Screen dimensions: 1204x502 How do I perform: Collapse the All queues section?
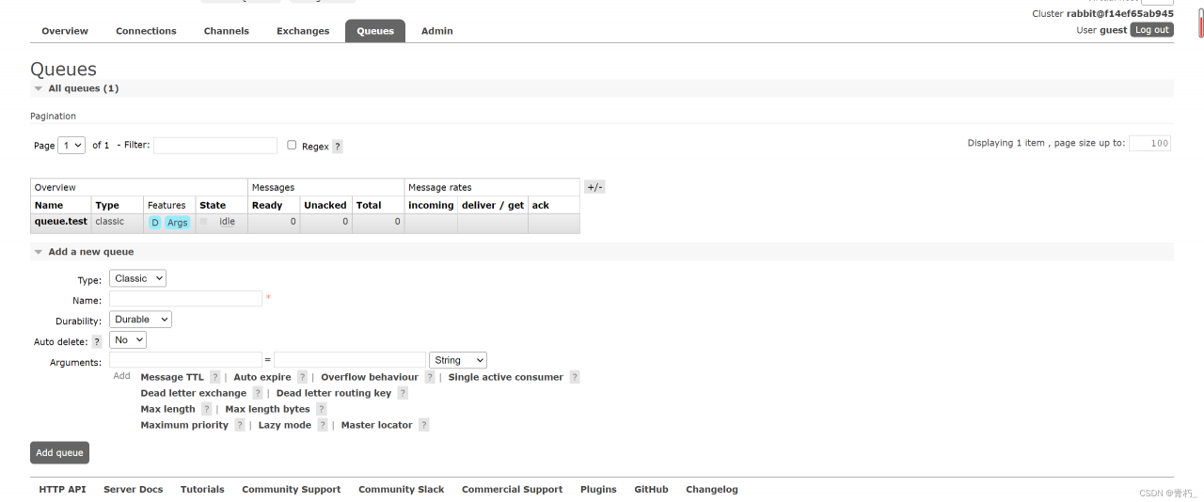(39, 88)
